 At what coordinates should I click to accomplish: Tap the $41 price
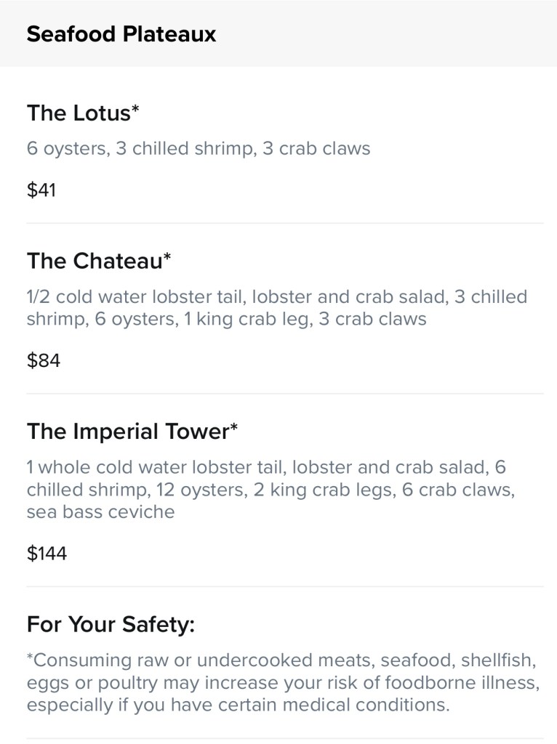tap(41, 190)
